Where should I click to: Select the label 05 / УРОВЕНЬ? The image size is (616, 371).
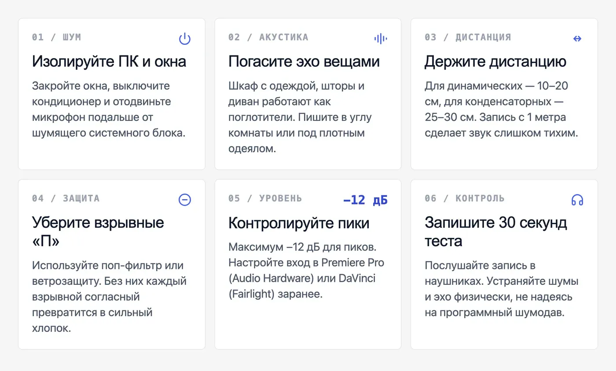pyautogui.click(x=265, y=198)
